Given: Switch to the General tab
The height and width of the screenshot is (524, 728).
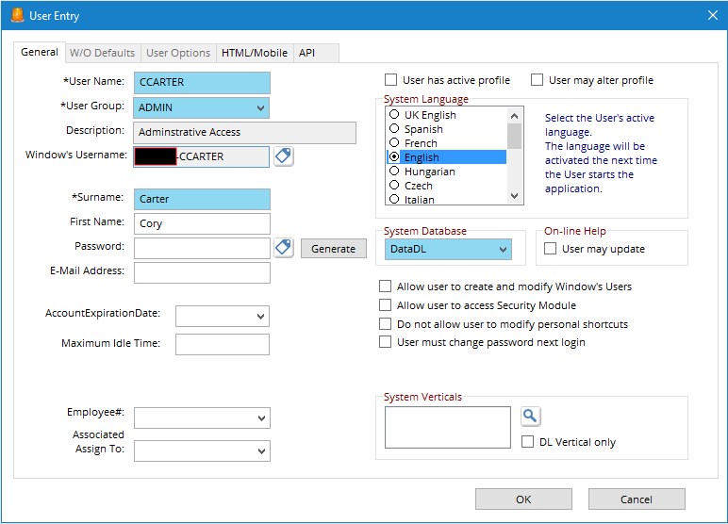Looking at the screenshot, I should coord(40,52).
